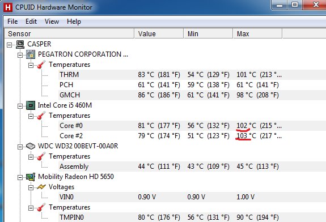Click the yellow Voltages lightning icon
The image size is (326, 222).
tap(41, 187)
